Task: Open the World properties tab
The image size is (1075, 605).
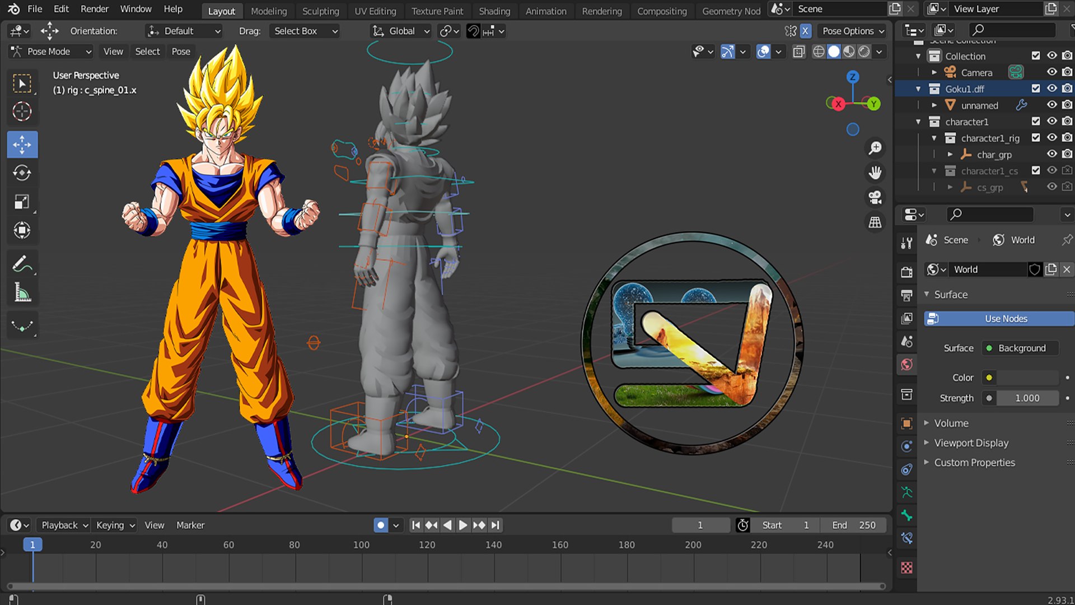Action: 906,365
